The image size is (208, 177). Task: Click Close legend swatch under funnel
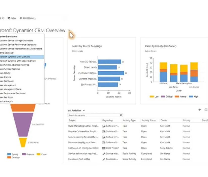point(38,154)
